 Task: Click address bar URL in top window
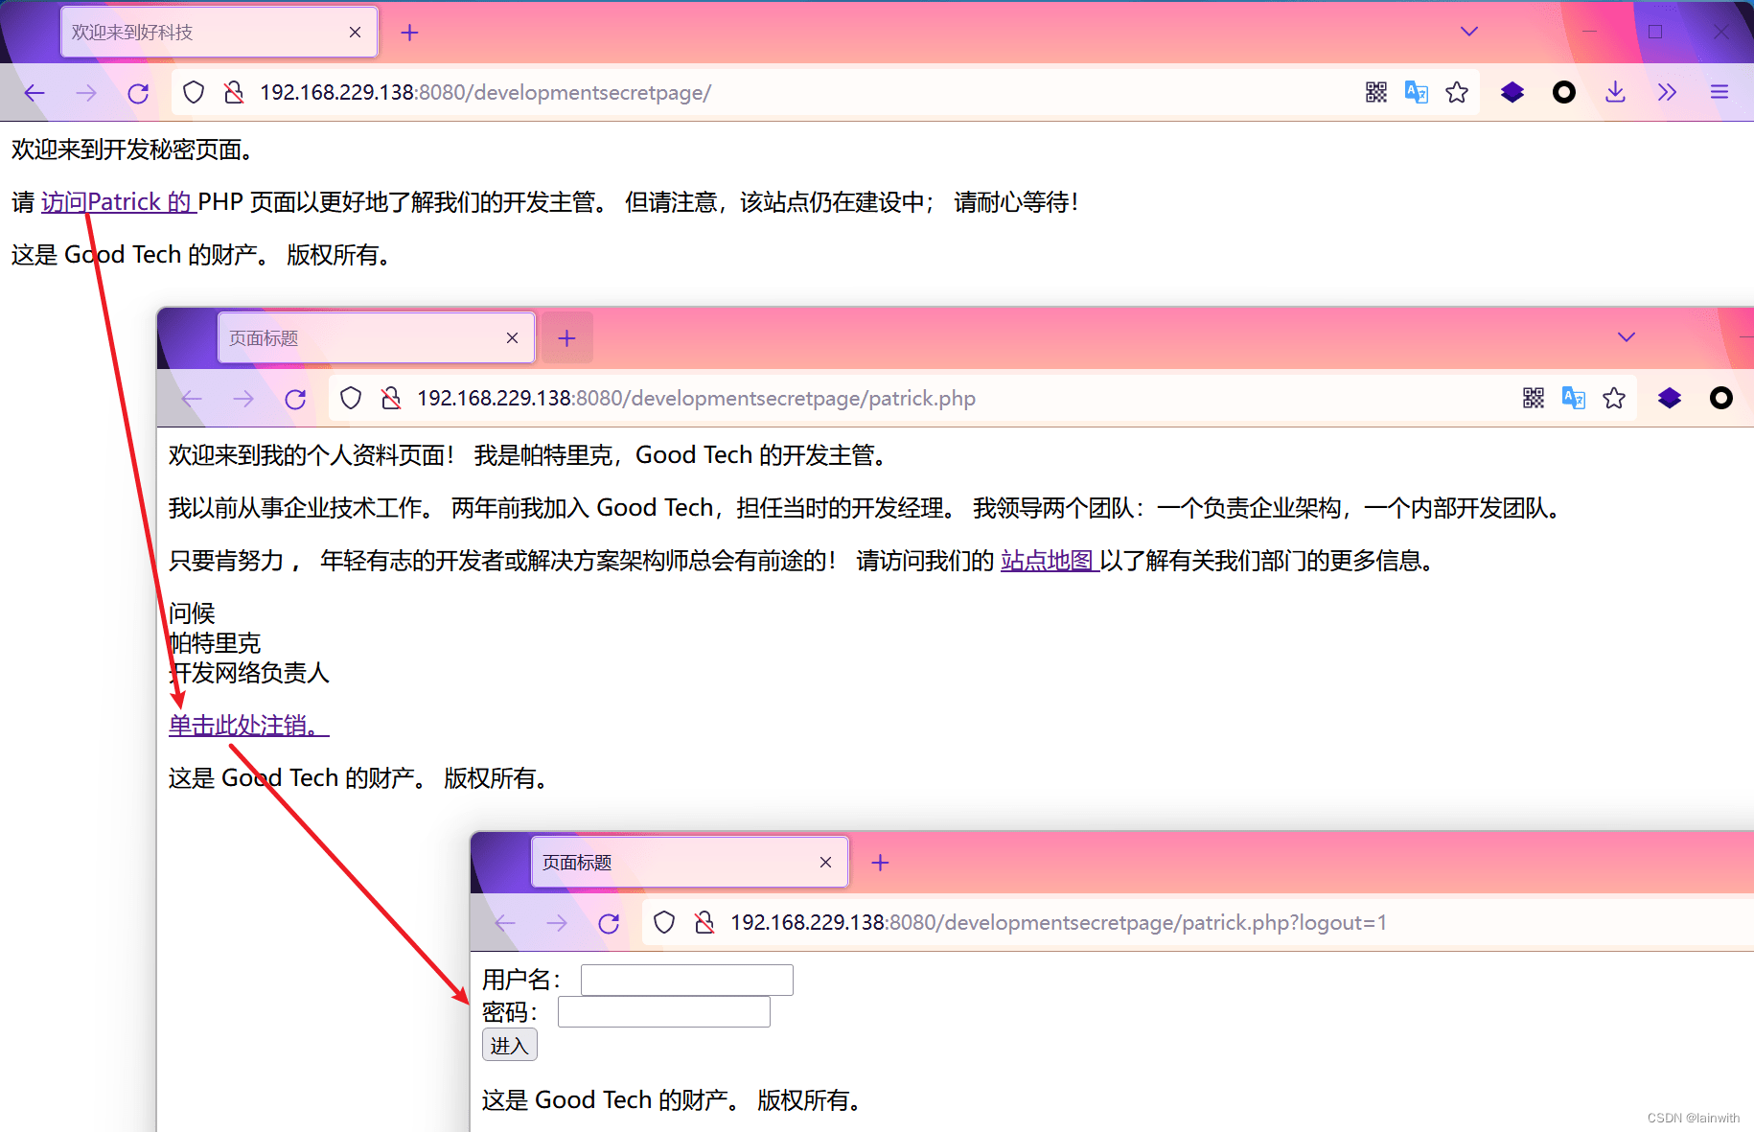485,92
